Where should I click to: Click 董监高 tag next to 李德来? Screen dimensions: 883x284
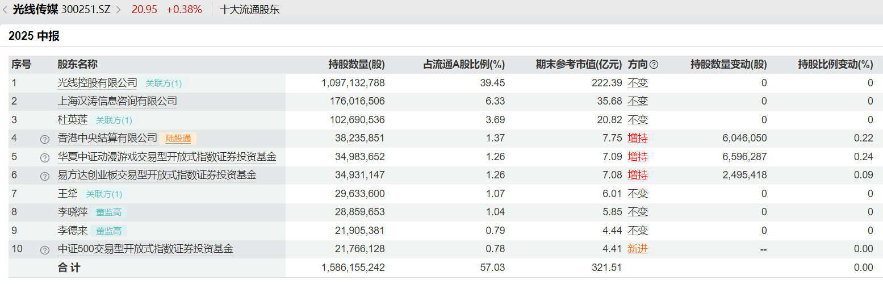pyautogui.click(x=108, y=231)
